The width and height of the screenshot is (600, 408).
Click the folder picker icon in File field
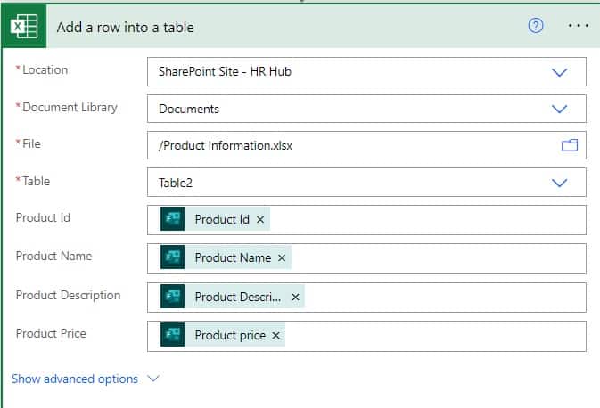tap(570, 145)
